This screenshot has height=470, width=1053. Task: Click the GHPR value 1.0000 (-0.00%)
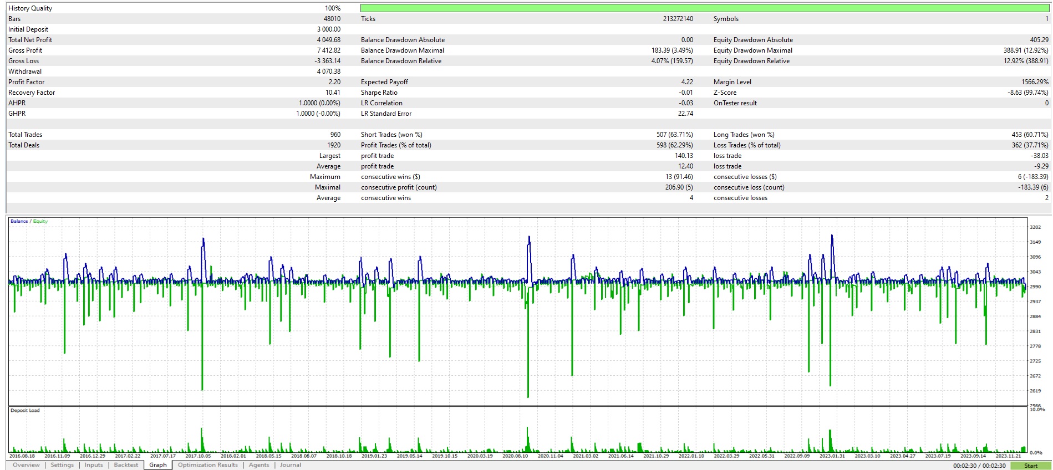point(318,114)
